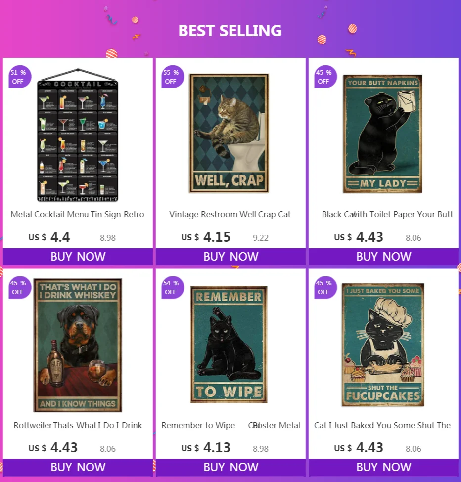Open Rottweiler Thats What I Do title
Image resolution: width=461 pixels, height=482 pixels.
tap(78, 425)
